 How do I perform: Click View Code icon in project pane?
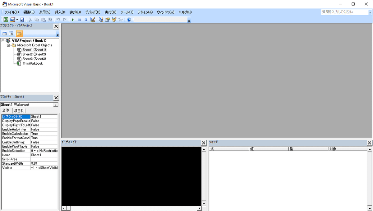tap(5, 34)
